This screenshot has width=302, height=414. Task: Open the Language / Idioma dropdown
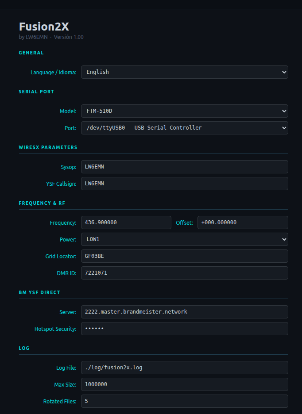[x=184, y=72]
